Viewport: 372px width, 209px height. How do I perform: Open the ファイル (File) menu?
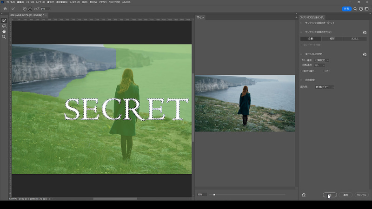[10, 2]
